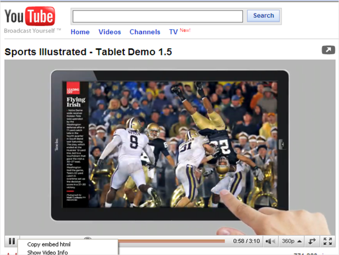This screenshot has width=339, height=255.
Task: Select Copy embed html menu entry
Action: (49, 244)
